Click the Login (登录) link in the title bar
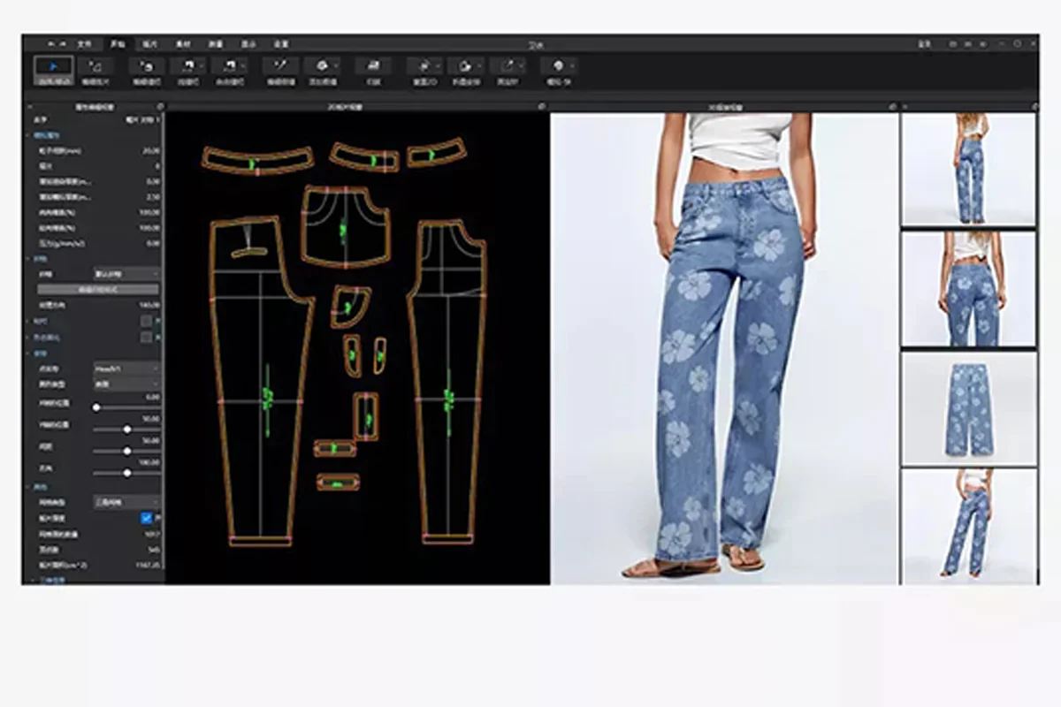The image size is (1061, 707). click(x=925, y=43)
